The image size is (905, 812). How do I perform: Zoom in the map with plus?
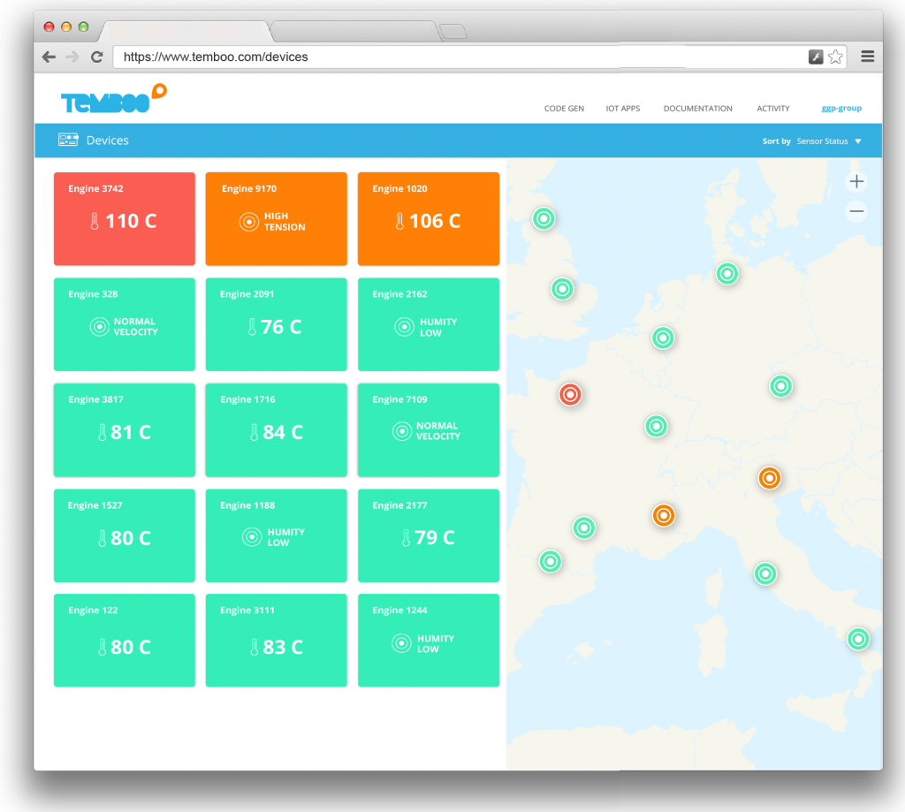(x=856, y=181)
